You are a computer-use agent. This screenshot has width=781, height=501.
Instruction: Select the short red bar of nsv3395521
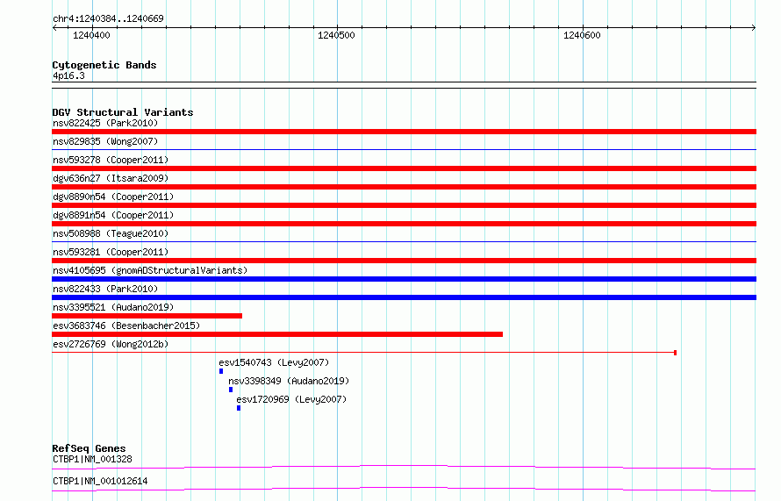[147, 316]
